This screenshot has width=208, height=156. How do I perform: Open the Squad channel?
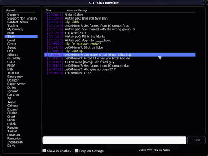12,47
